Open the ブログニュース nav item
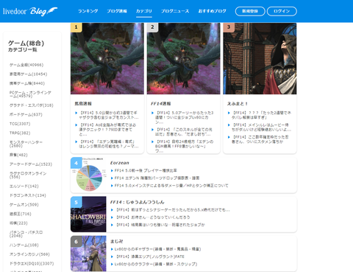Image resolution: width=353 pixels, height=272 pixels. coord(175,11)
